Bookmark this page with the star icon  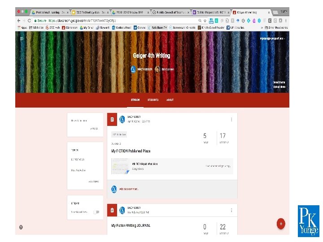pyautogui.click(x=205, y=21)
